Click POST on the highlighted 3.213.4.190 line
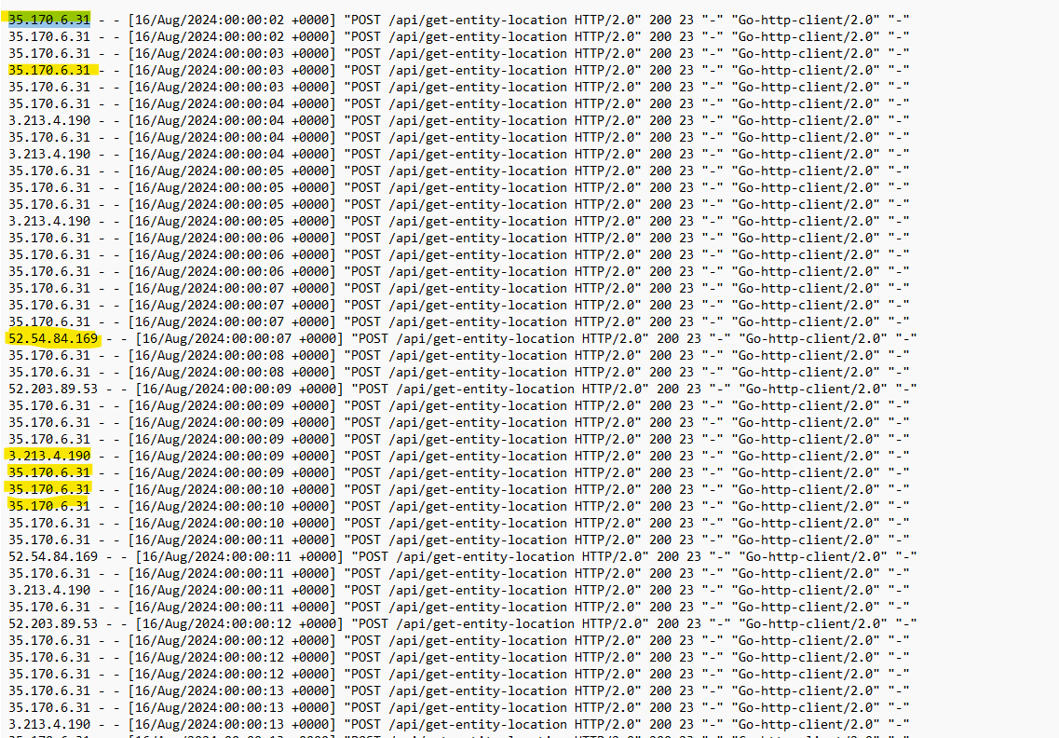The height and width of the screenshot is (738, 1059). (365, 457)
